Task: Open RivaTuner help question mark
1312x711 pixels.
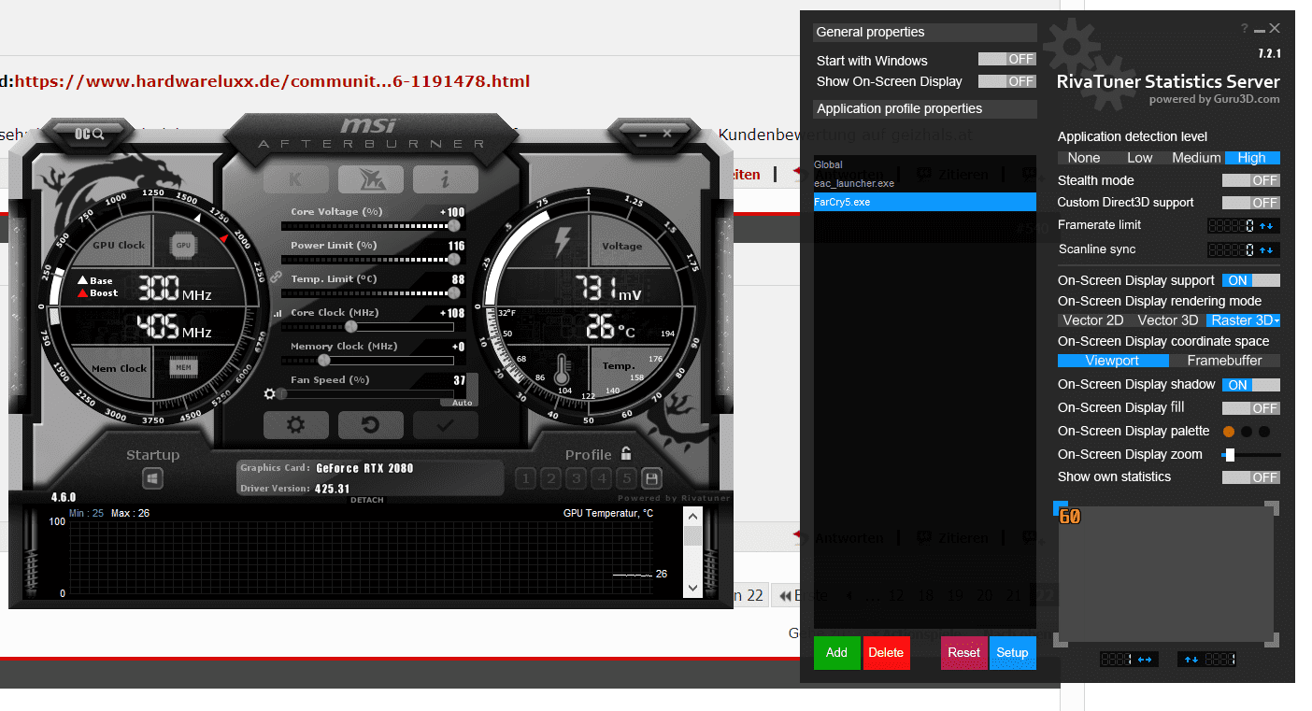Action: pyautogui.click(x=1245, y=30)
